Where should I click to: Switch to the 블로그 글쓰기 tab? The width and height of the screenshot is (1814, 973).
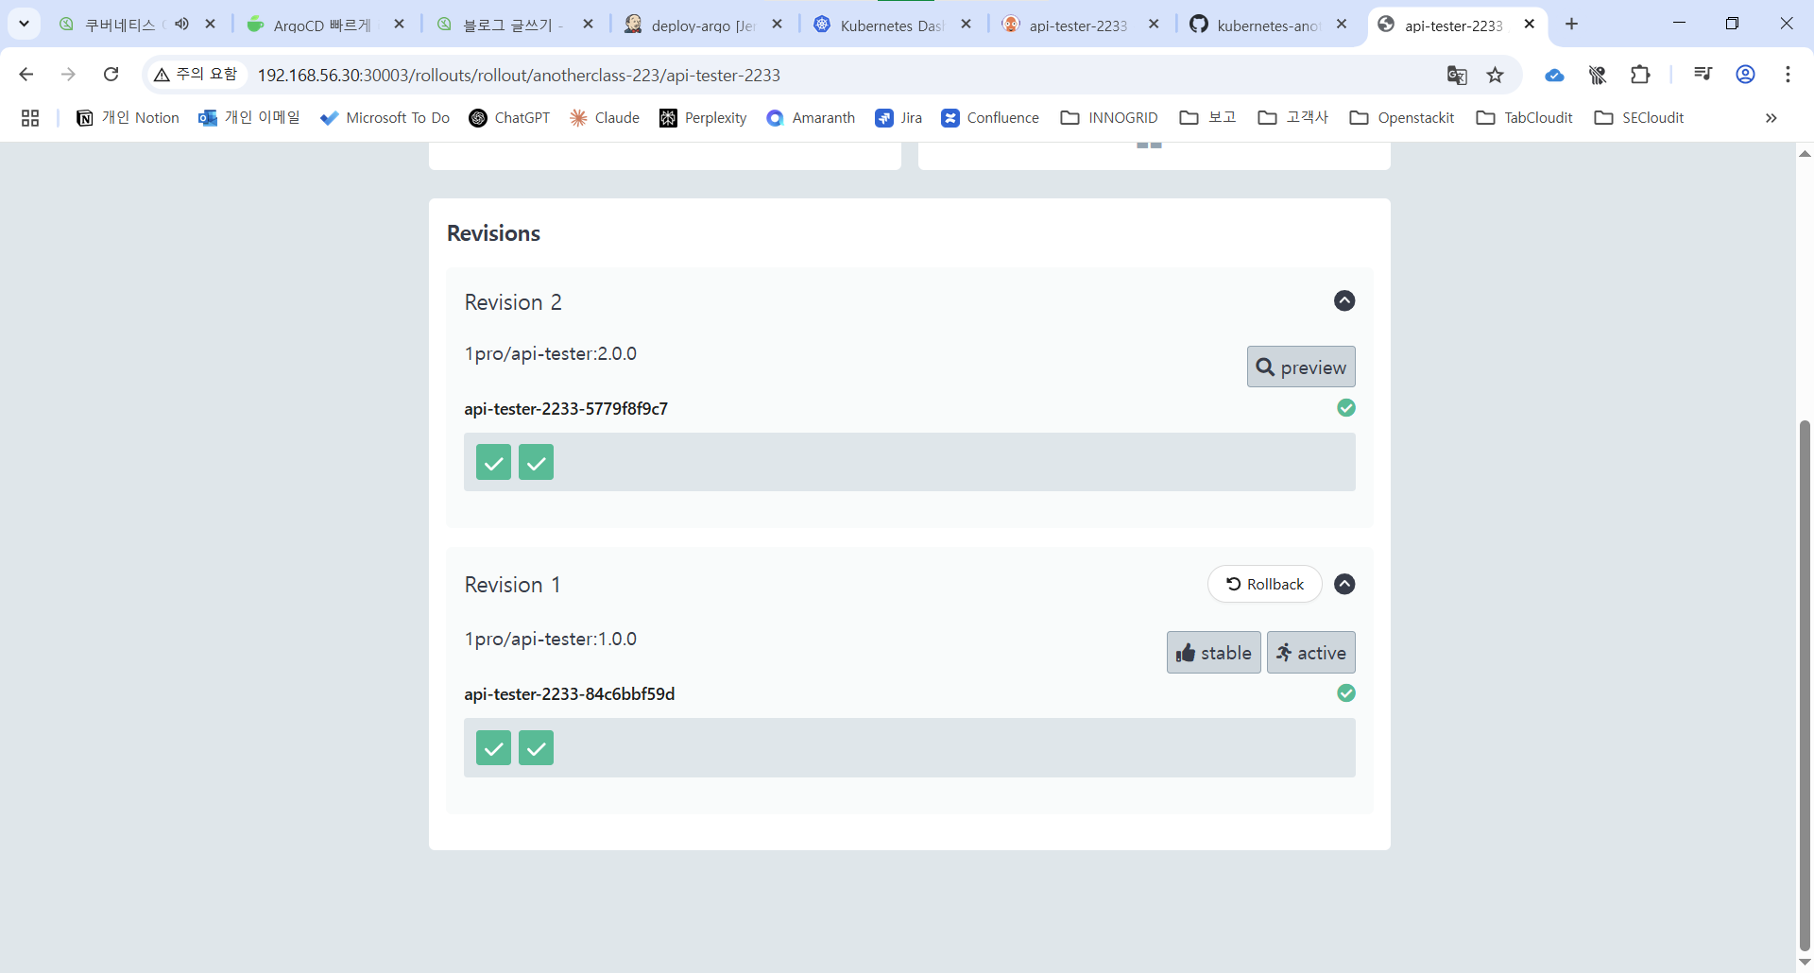515,25
